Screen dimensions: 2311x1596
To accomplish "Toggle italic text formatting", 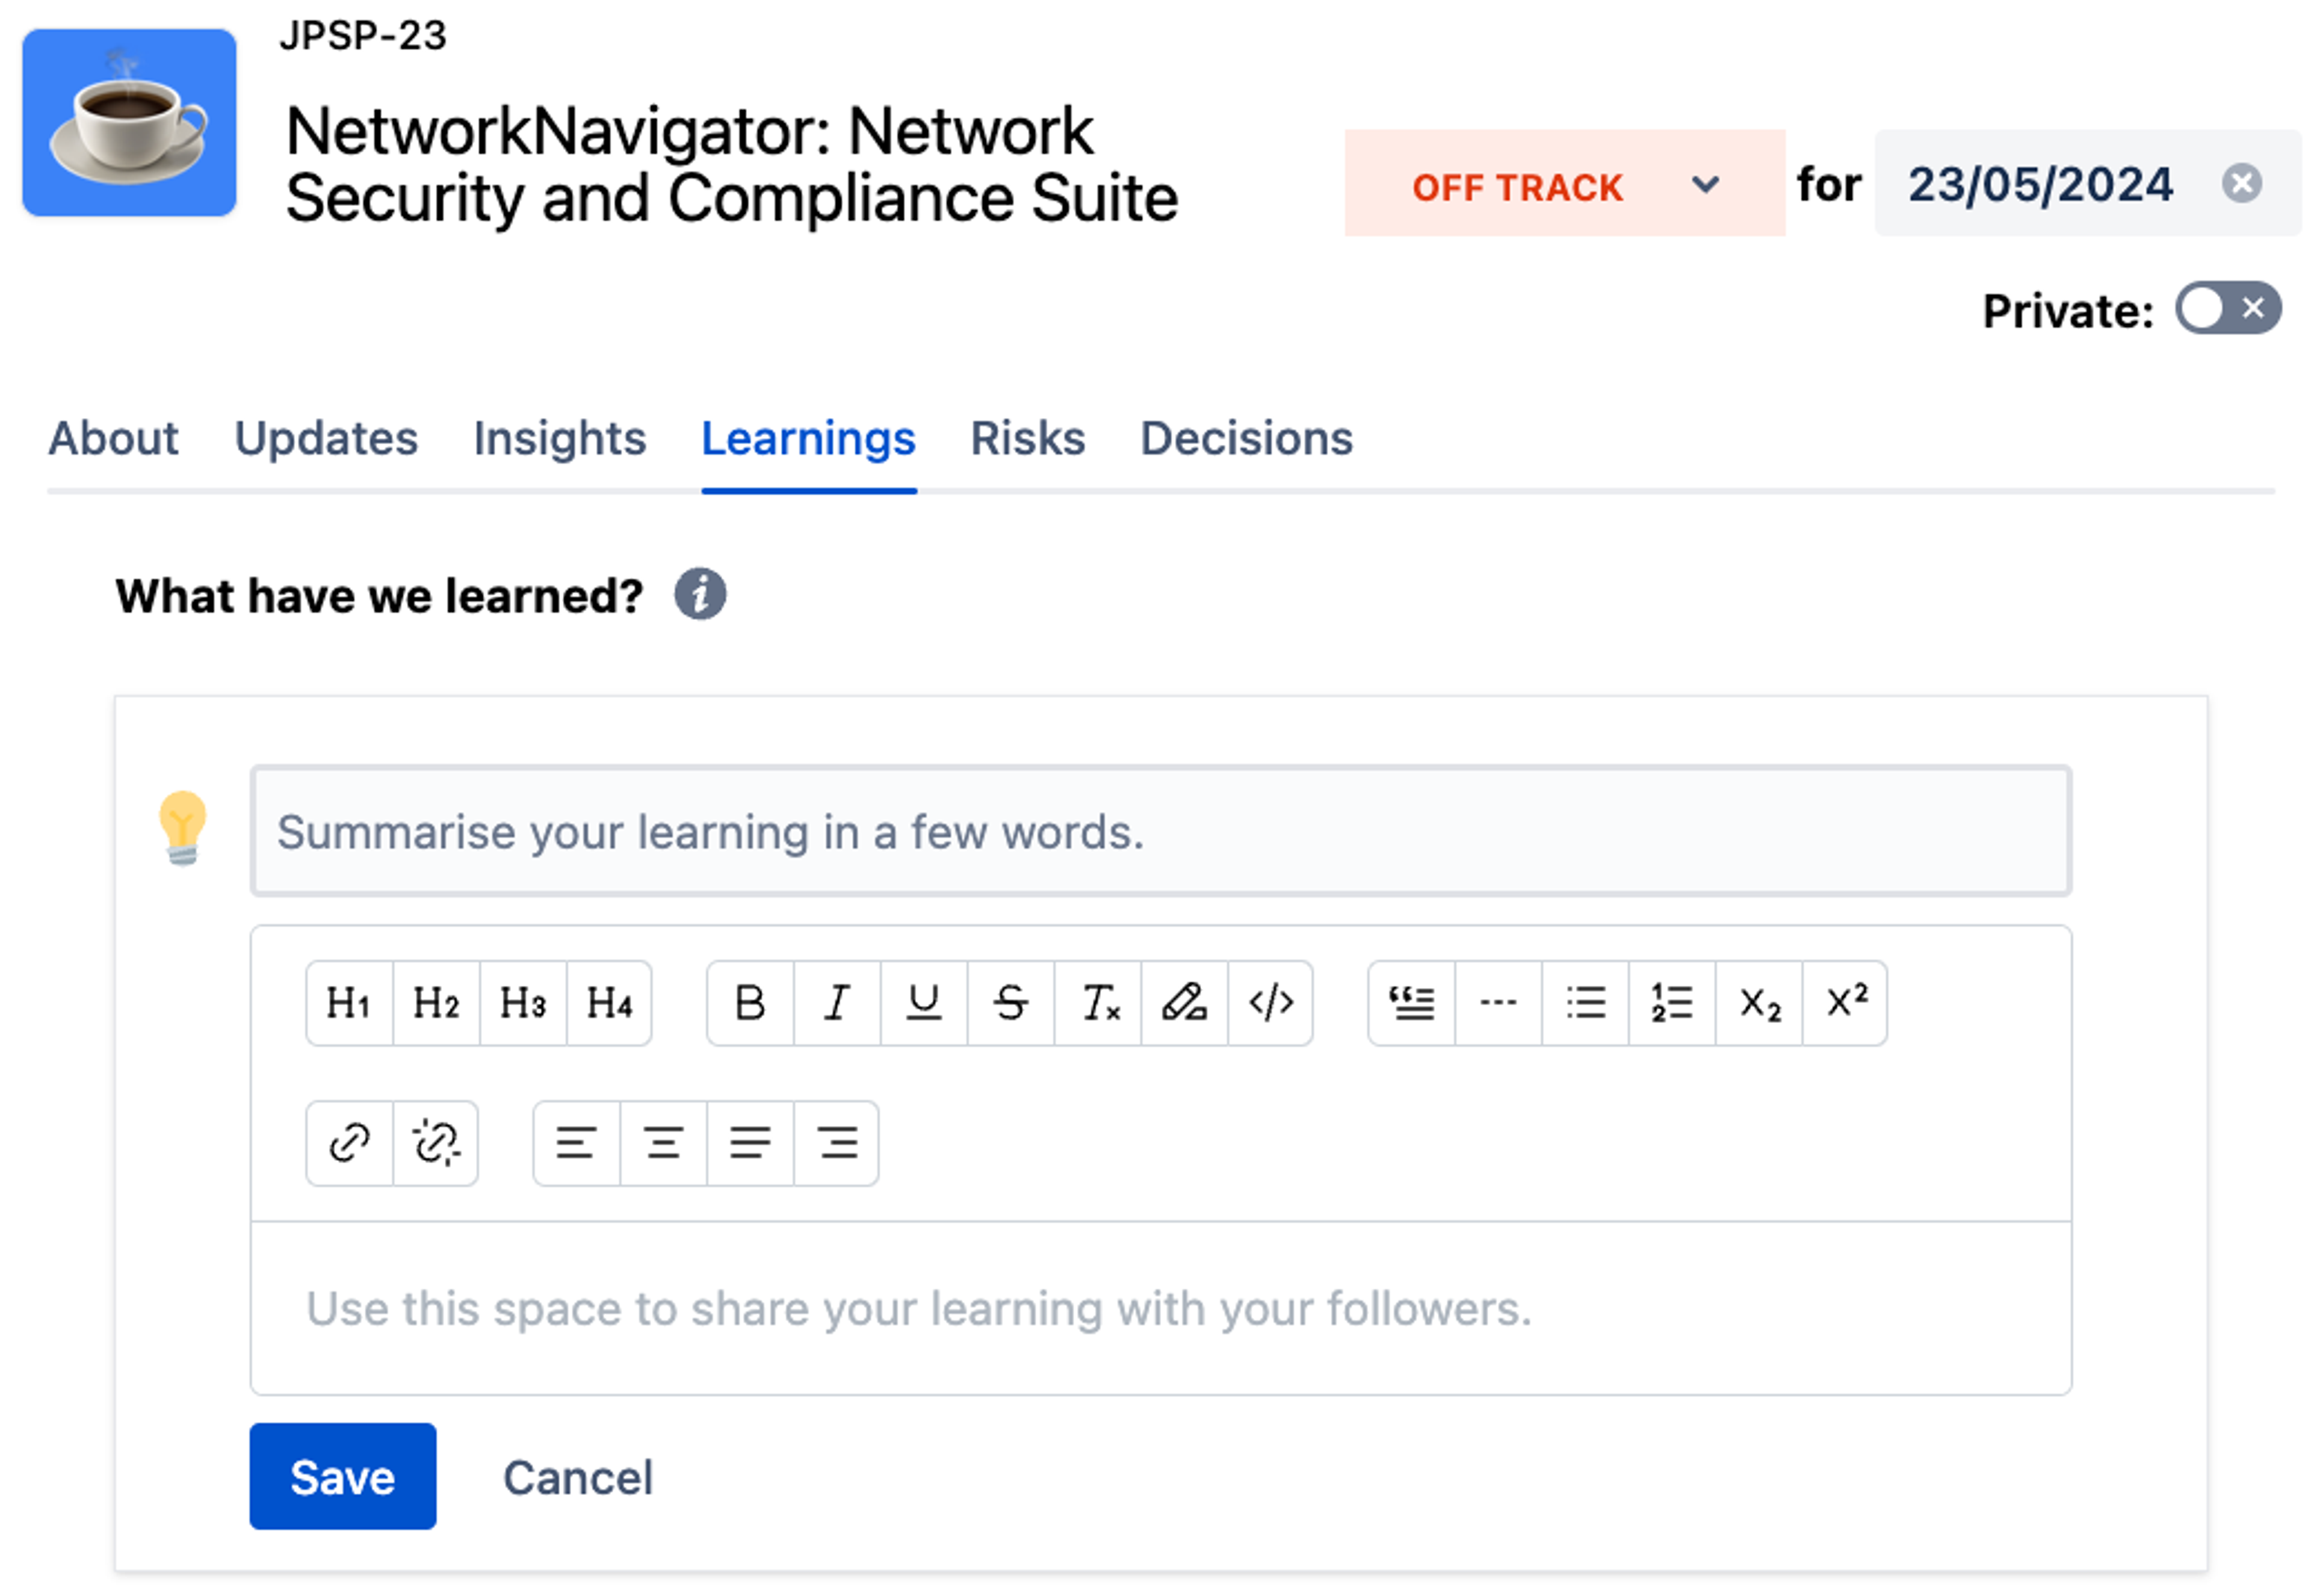I will (837, 1003).
